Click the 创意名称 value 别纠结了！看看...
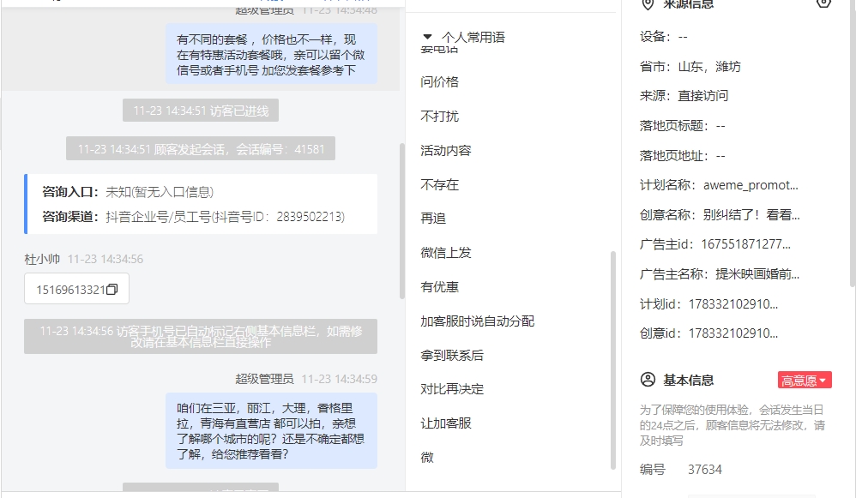This screenshot has width=856, height=498. point(751,215)
